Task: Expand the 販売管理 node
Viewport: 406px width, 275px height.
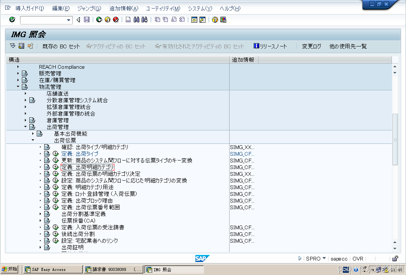Action: [18, 73]
